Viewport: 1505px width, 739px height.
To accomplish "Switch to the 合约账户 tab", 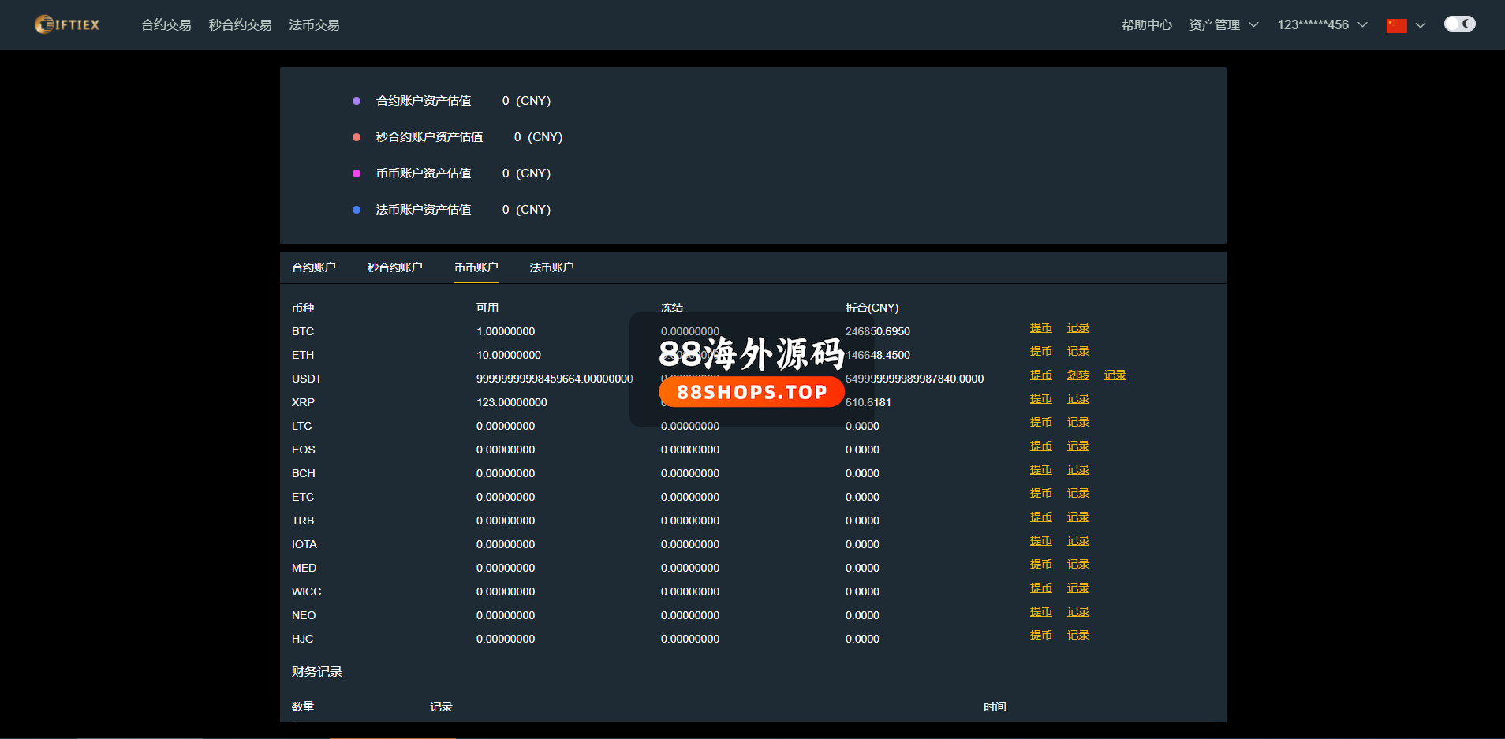I will [x=313, y=267].
